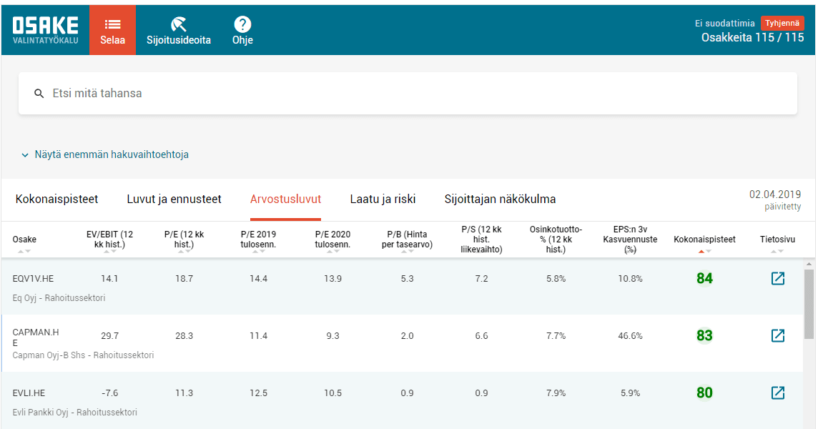Viewport: 818px width, 429px height.
Task: Click Eq Oyj - Rahoitussektori text
Action: 59,298
